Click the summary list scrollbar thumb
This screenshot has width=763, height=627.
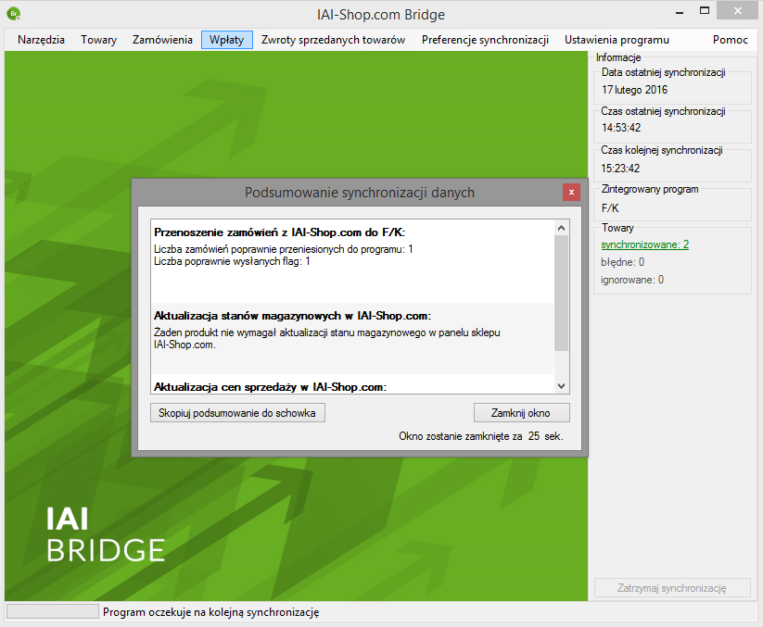(x=561, y=292)
